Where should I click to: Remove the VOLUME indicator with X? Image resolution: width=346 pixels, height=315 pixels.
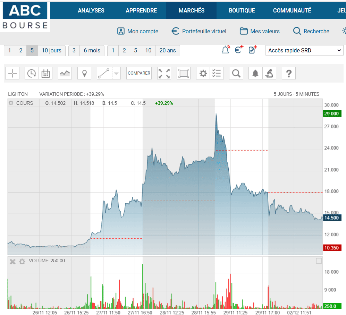coord(12,262)
